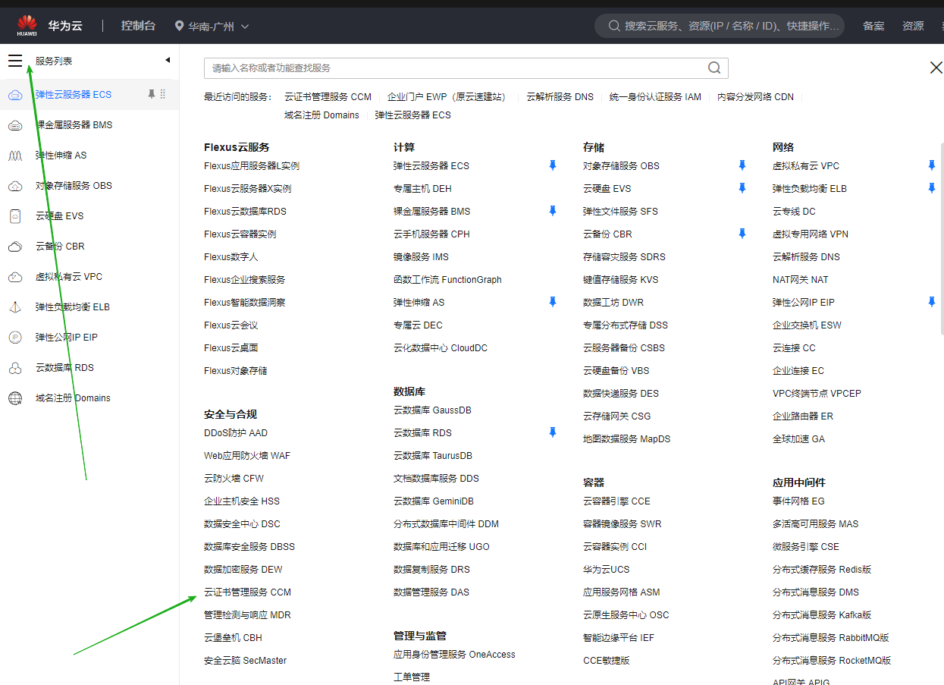
Task: Open 镜像服务 IMS under 计算
Action: (x=421, y=257)
